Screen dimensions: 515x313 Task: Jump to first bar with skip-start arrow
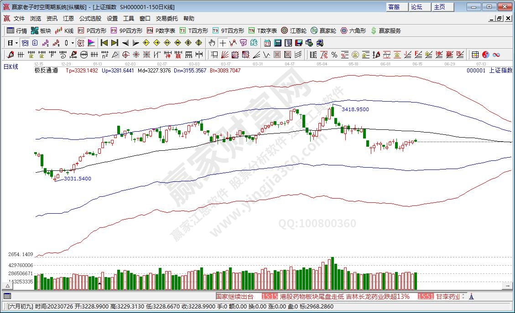[x=104, y=43]
